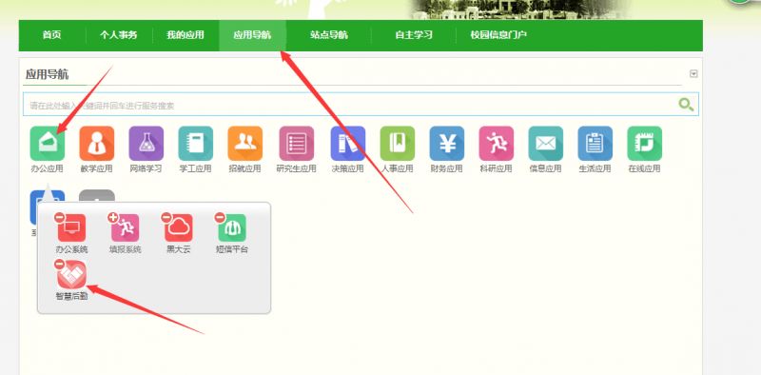Remove 办公系统 via its minus badge
Screen dimensions: 761x375
[59, 218]
